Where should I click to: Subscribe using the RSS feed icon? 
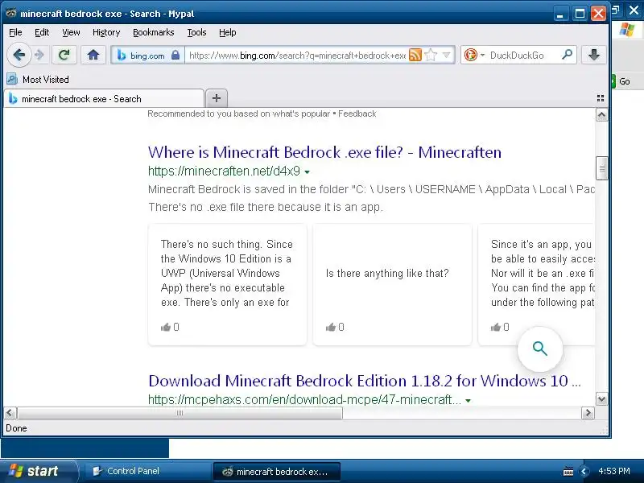[415, 55]
